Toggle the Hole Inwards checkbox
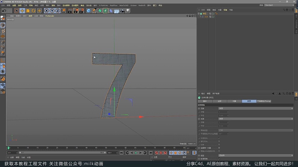Viewport: 298px width, 167px height. 219,141
